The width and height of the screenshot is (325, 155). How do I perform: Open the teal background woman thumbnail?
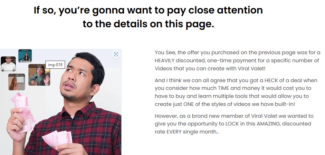point(25,56)
